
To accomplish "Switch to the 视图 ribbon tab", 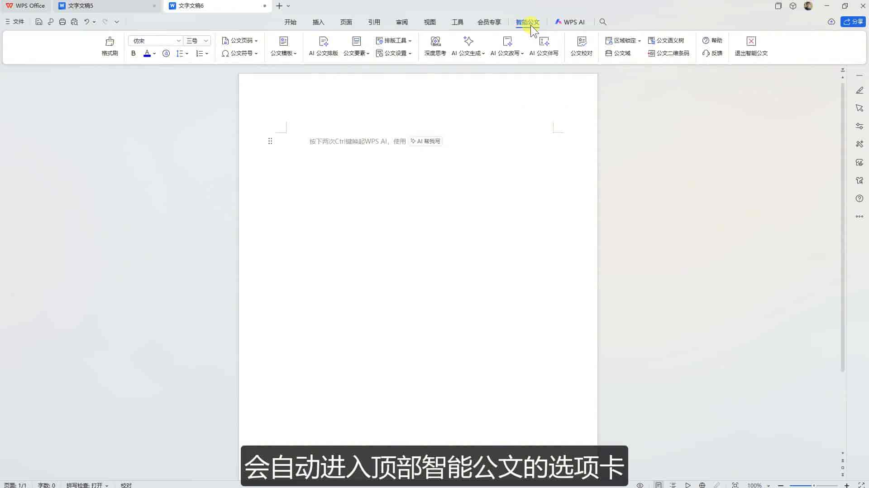I will coord(430,22).
